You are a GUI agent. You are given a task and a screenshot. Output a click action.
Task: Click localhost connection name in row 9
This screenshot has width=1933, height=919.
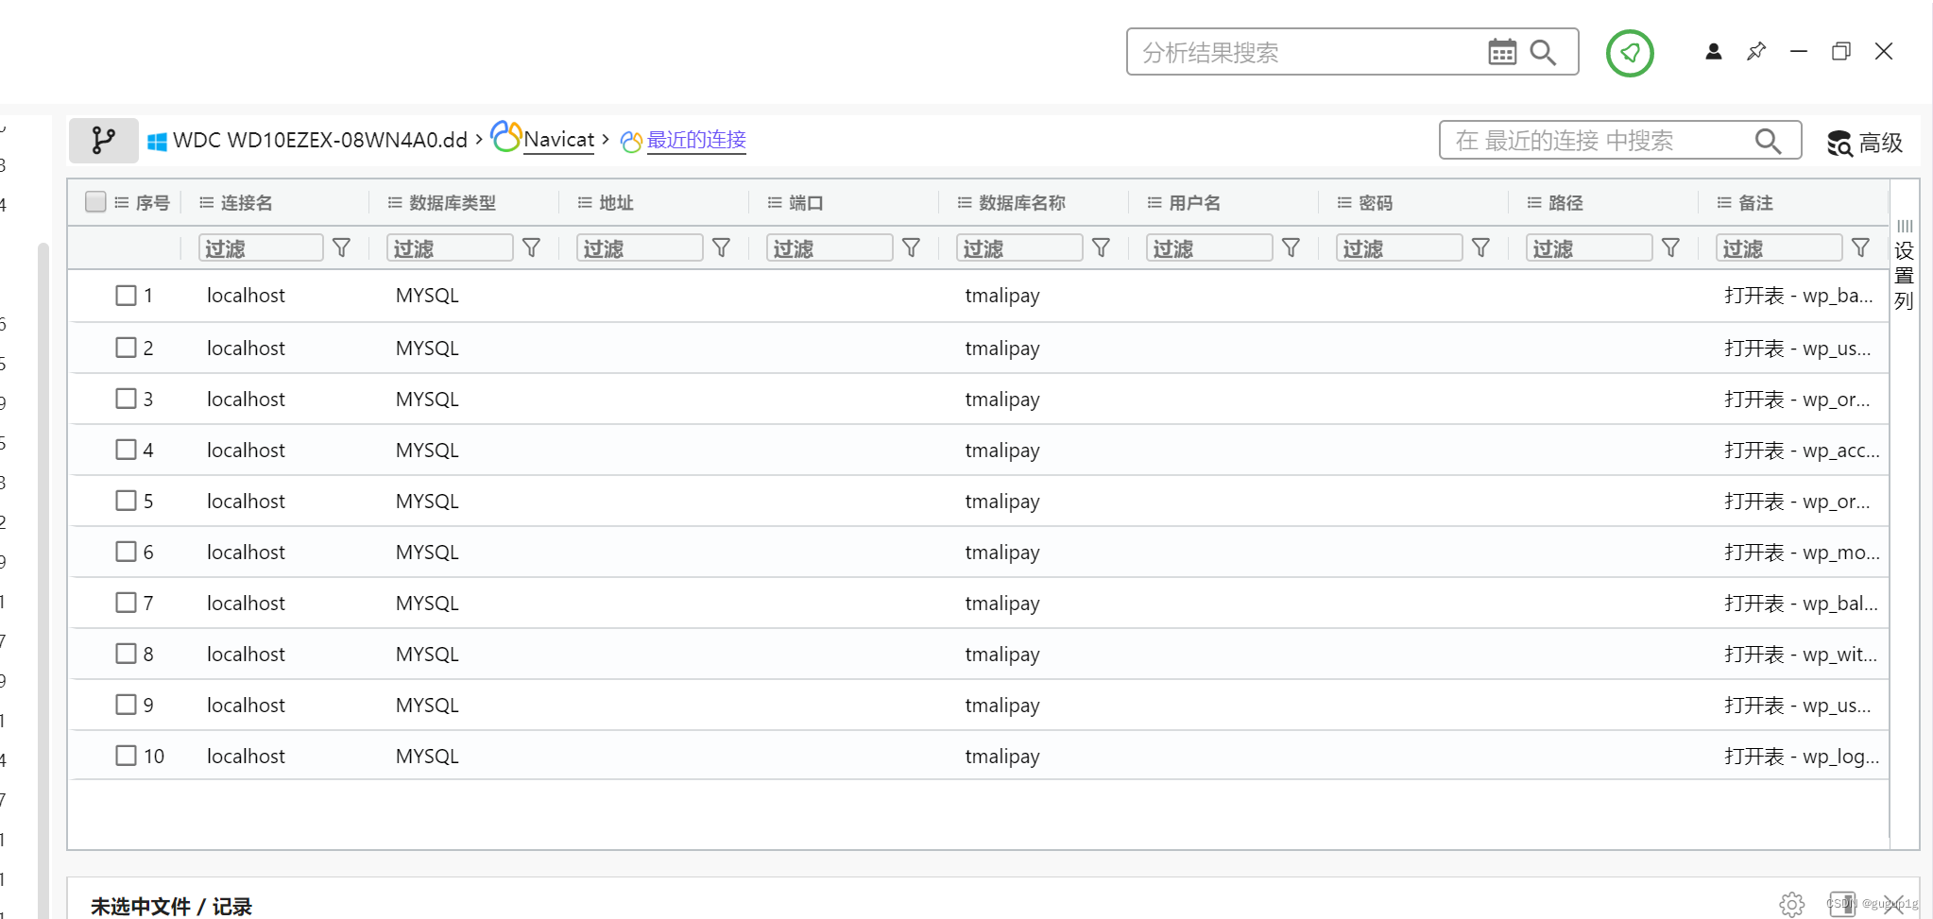pos(246,705)
